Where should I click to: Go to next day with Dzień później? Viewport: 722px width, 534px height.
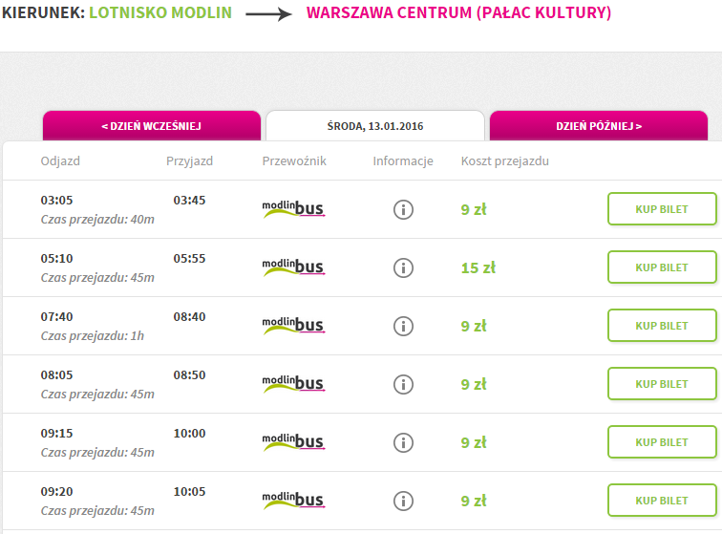point(599,126)
